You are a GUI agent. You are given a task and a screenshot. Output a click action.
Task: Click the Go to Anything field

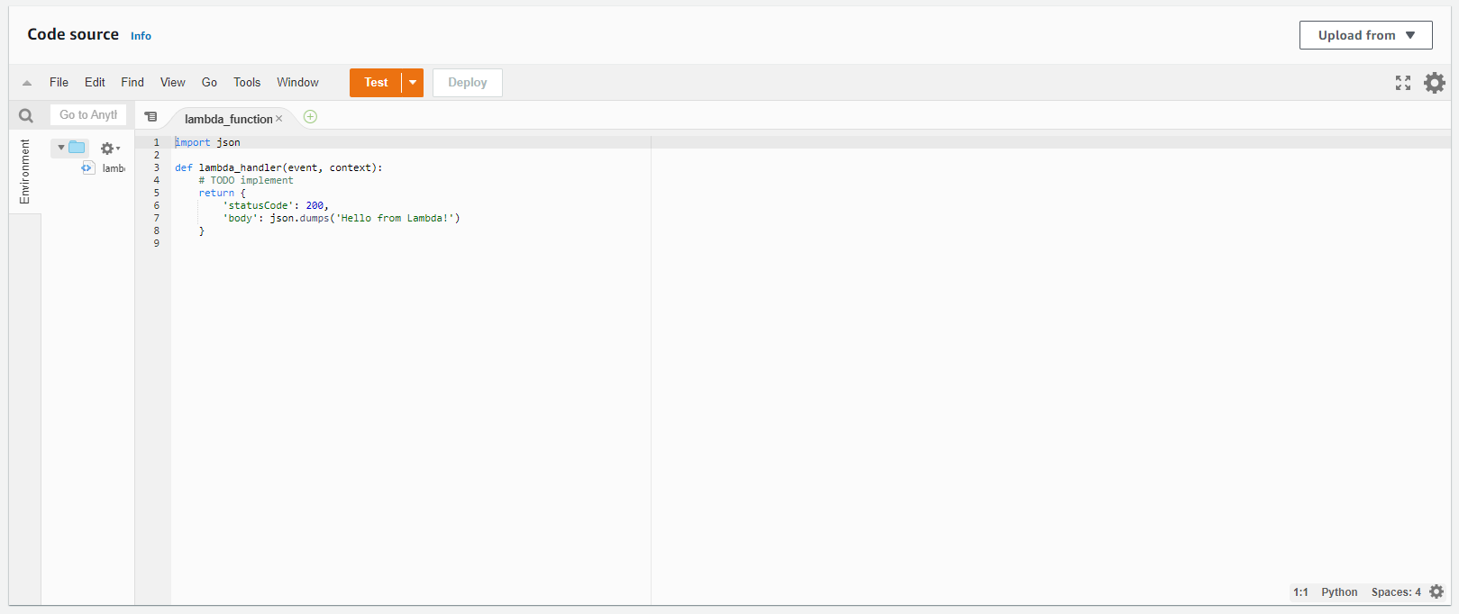point(88,115)
